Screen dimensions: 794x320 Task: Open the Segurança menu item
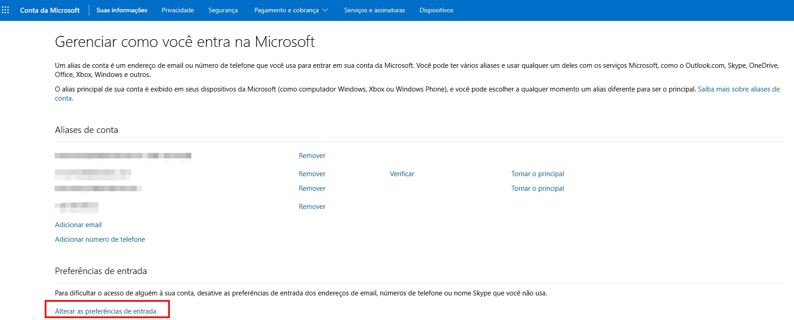(x=223, y=10)
